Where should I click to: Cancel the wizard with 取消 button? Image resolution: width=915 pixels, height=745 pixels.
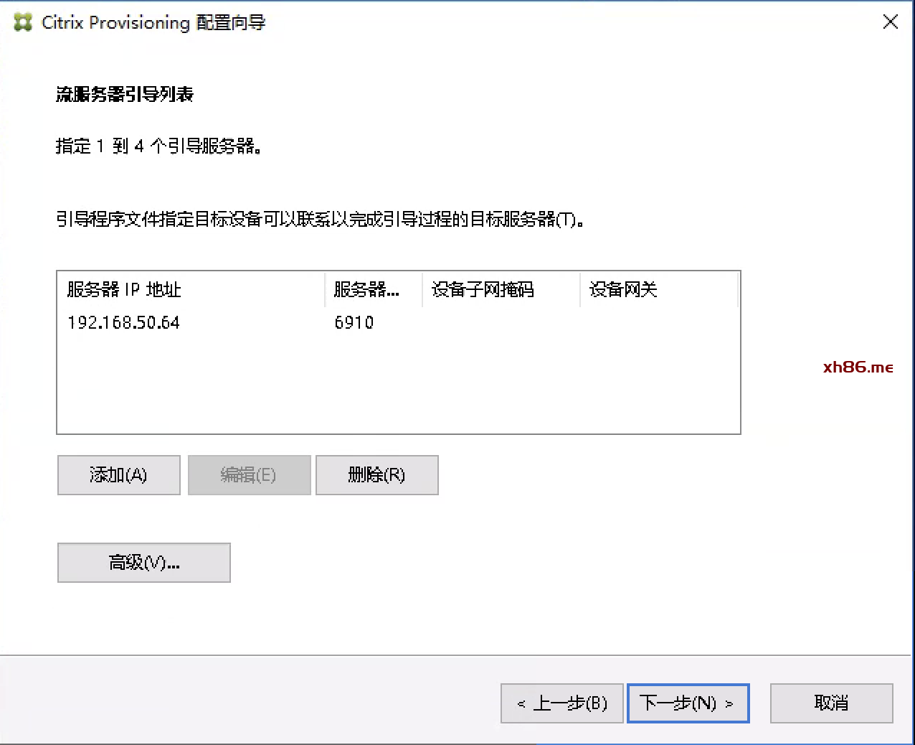[831, 703]
